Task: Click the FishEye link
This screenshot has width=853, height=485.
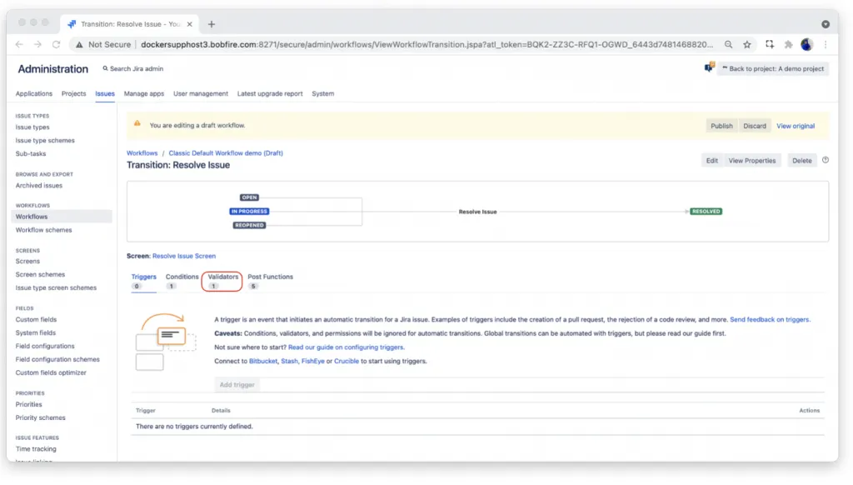Action: (x=313, y=361)
